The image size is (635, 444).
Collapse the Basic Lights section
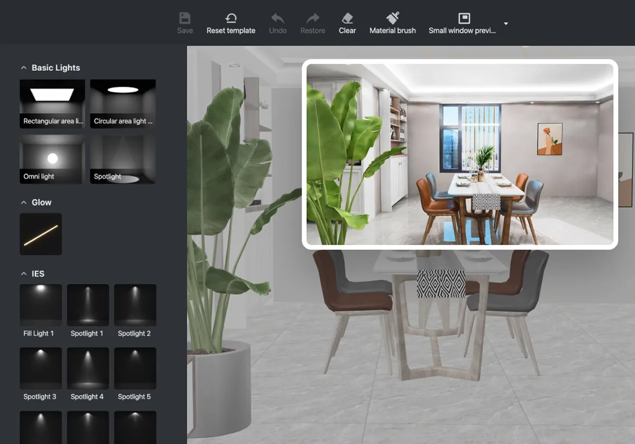click(x=23, y=68)
